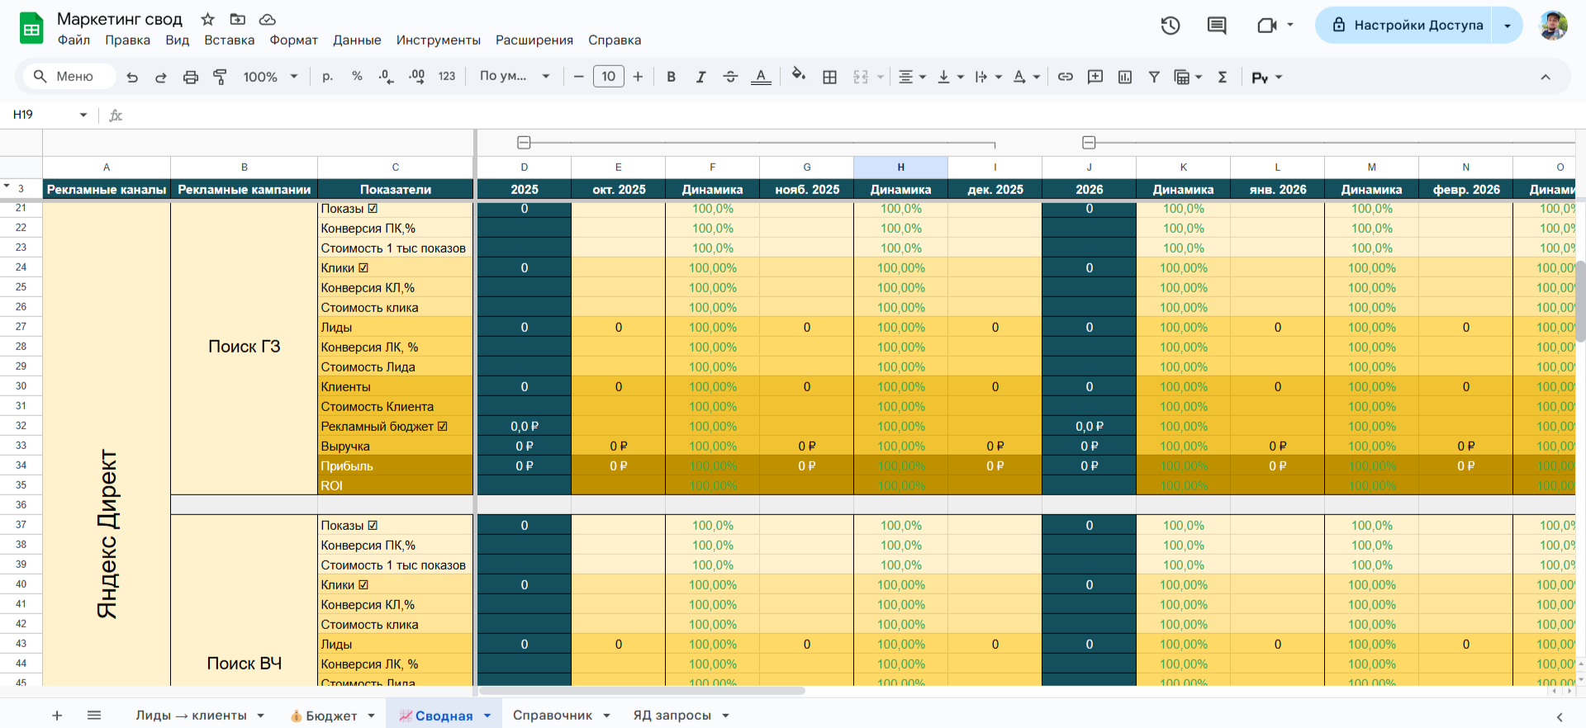The height and width of the screenshot is (728, 1586).
Task: Click the Print icon
Action: (x=191, y=77)
